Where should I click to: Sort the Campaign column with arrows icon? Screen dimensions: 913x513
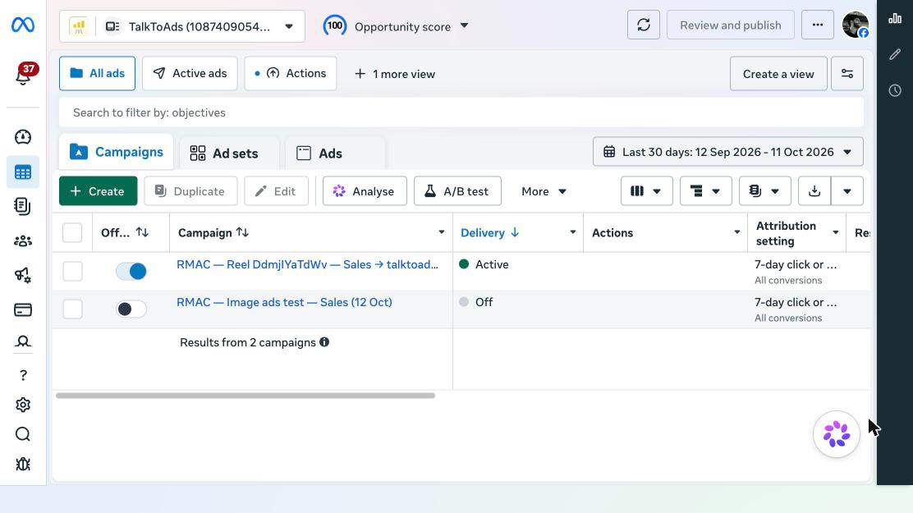click(243, 232)
